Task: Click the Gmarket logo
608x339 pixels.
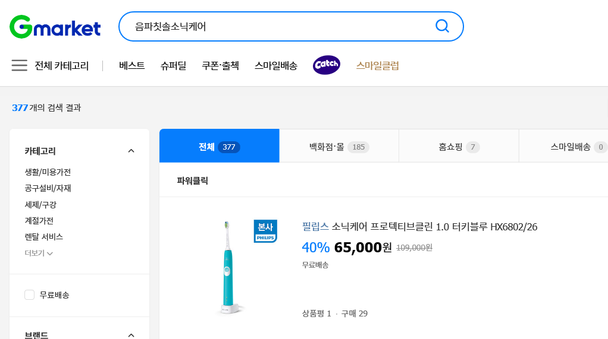Action: [55, 27]
